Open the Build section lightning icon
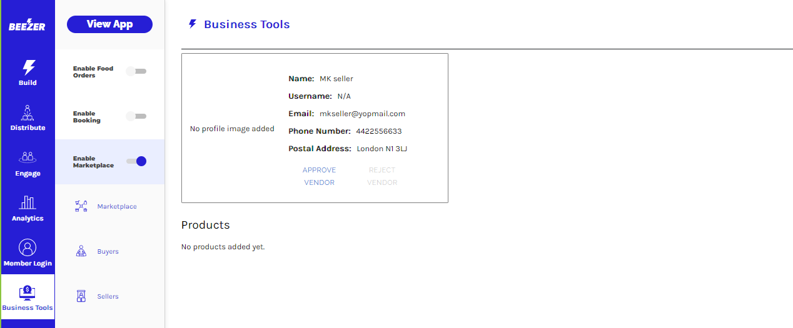 point(28,67)
